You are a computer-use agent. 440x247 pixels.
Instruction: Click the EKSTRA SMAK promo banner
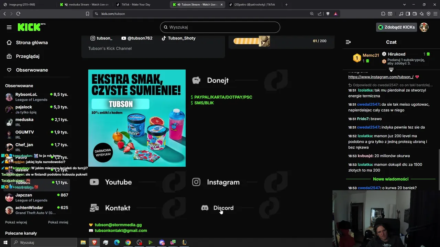[x=137, y=118]
